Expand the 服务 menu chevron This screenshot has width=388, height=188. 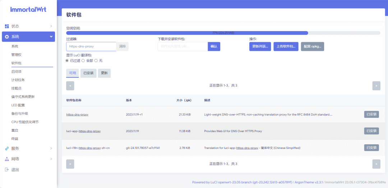(x=51, y=148)
